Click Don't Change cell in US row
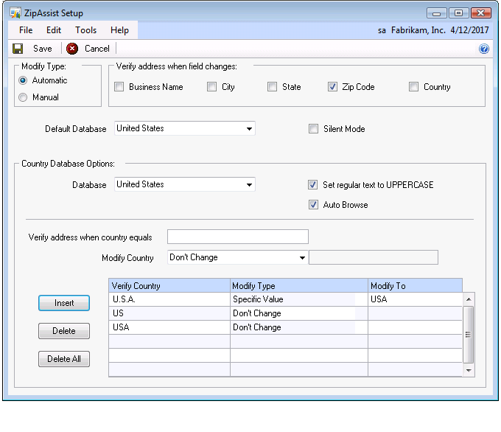 [298, 313]
